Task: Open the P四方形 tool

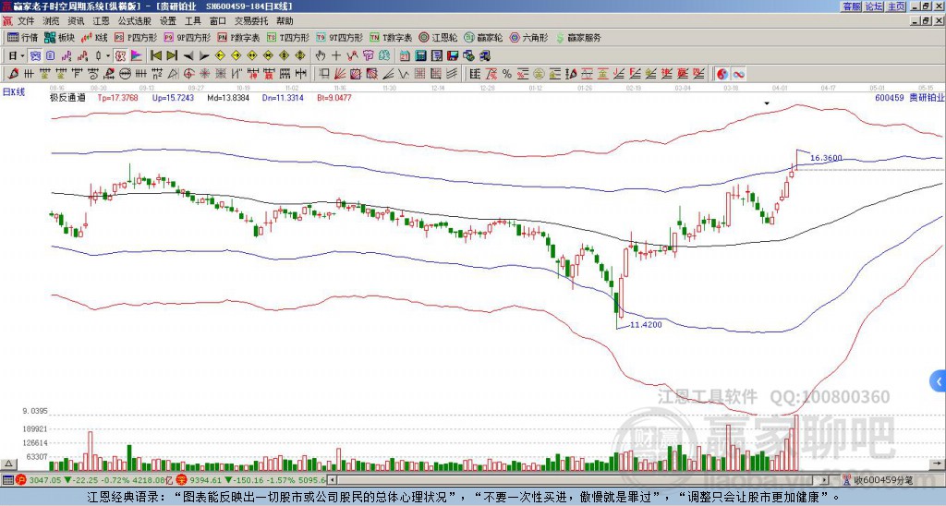Action: click(136, 37)
